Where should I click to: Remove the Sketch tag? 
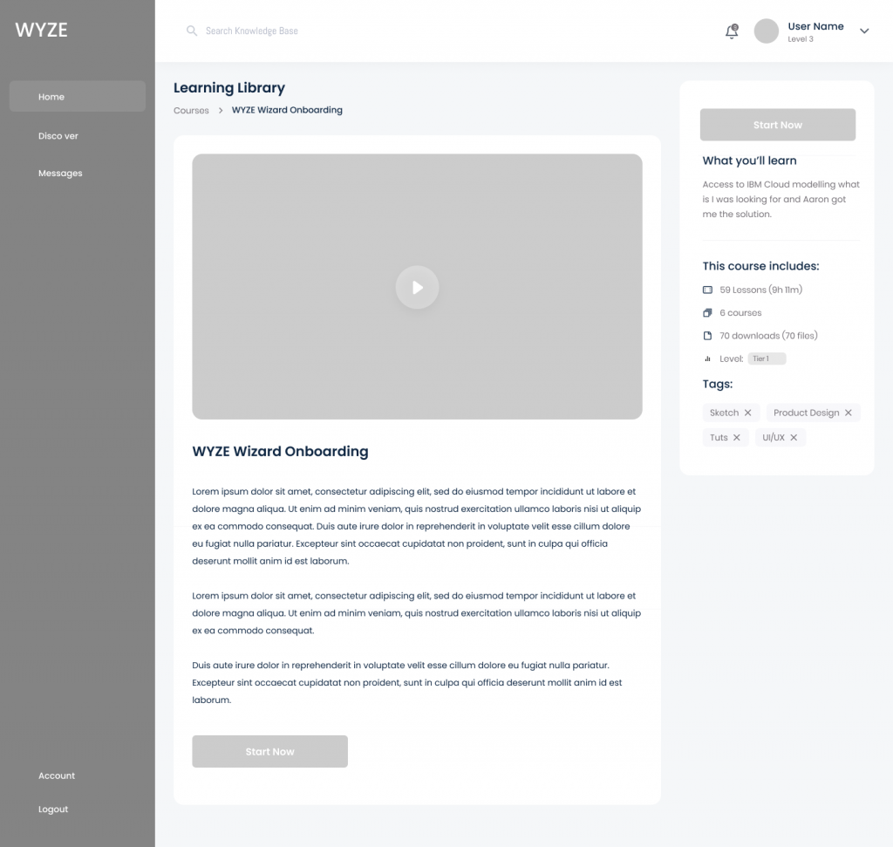[x=747, y=413]
